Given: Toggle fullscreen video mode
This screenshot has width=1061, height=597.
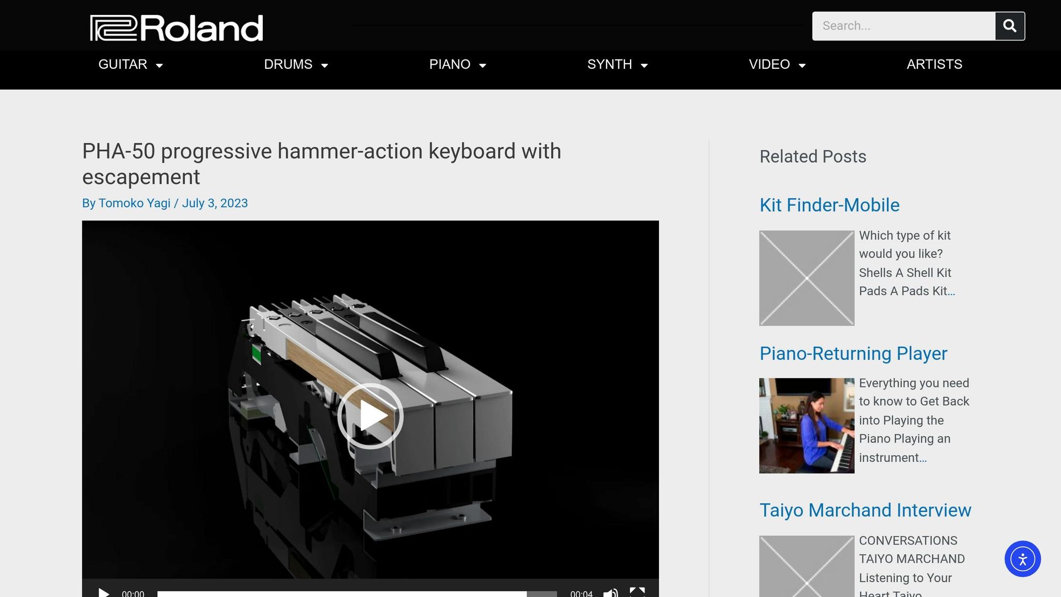Looking at the screenshot, I should [637, 592].
